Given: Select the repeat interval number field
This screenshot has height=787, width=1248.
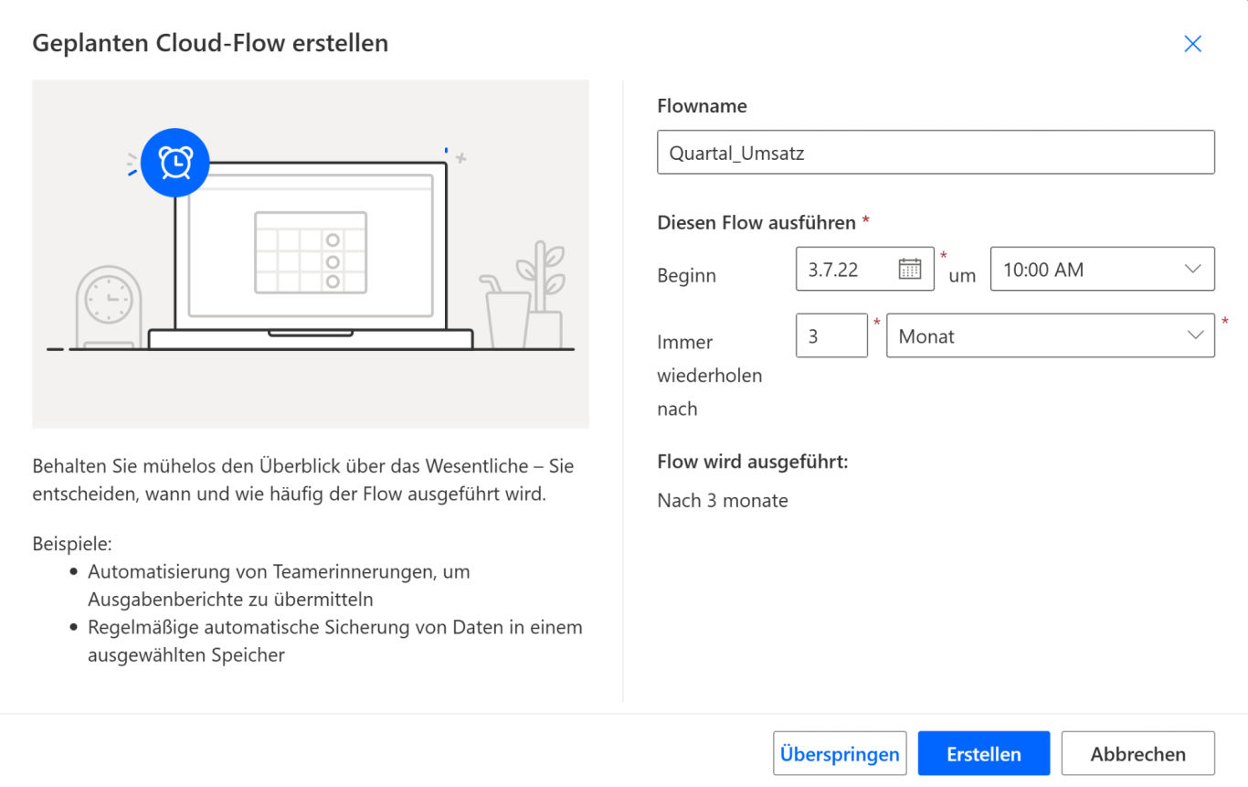Looking at the screenshot, I should pyautogui.click(x=830, y=335).
